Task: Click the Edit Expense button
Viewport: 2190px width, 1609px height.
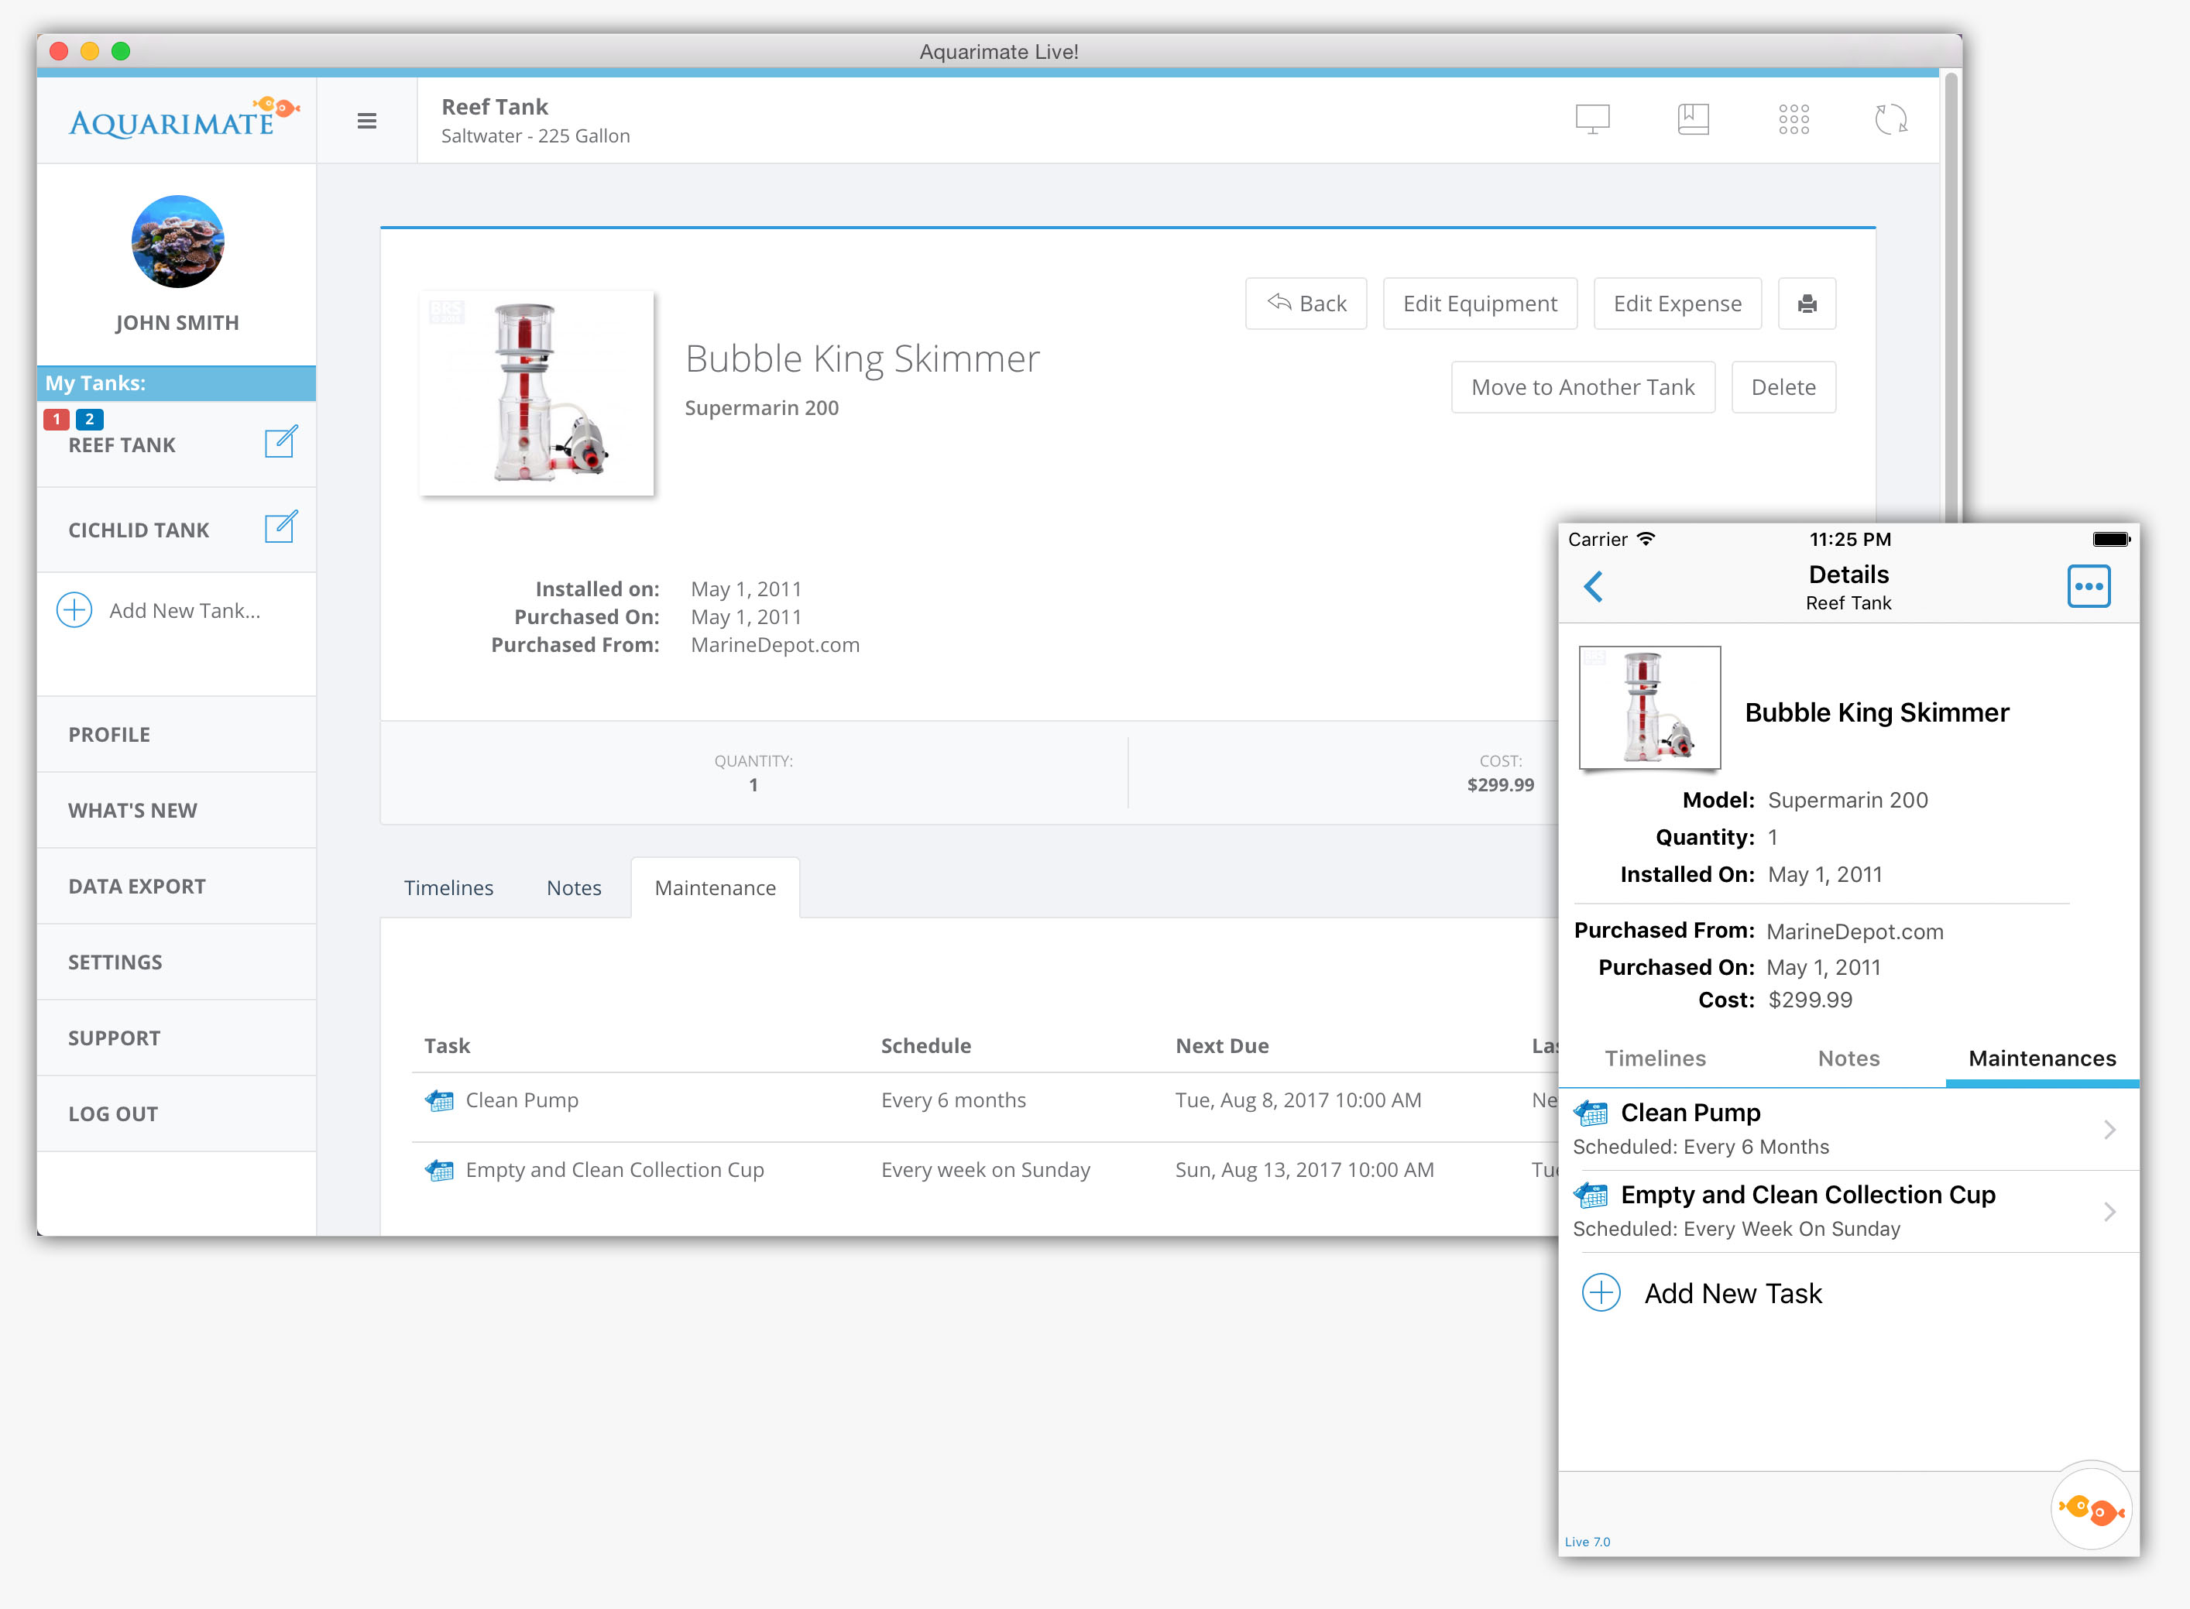Action: pyautogui.click(x=1677, y=304)
